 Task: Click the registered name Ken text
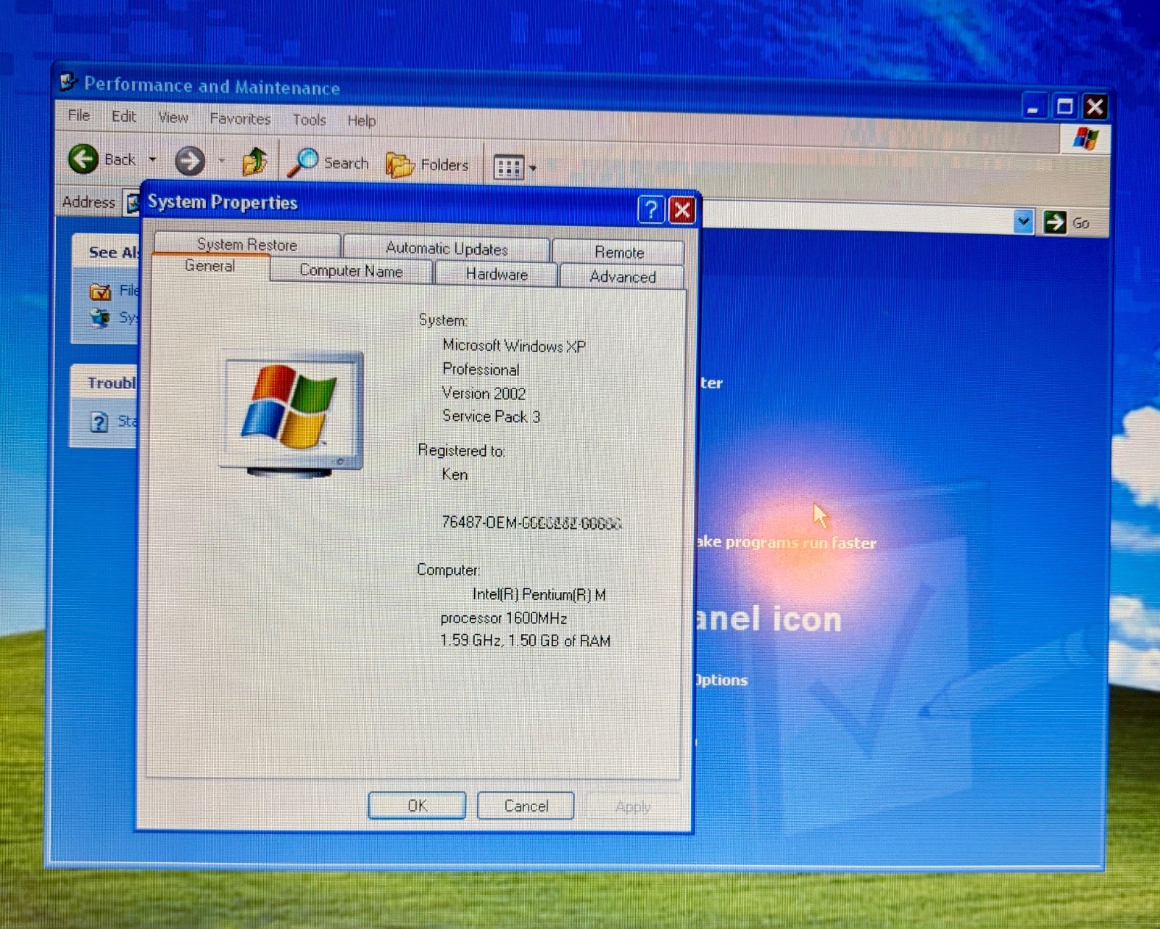[x=455, y=475]
